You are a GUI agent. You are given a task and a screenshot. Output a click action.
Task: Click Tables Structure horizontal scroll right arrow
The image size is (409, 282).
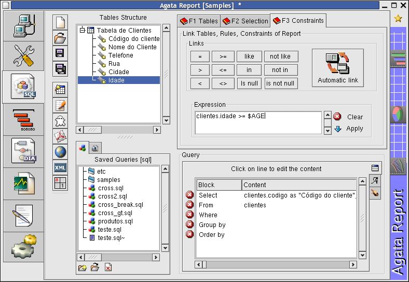[157, 130]
